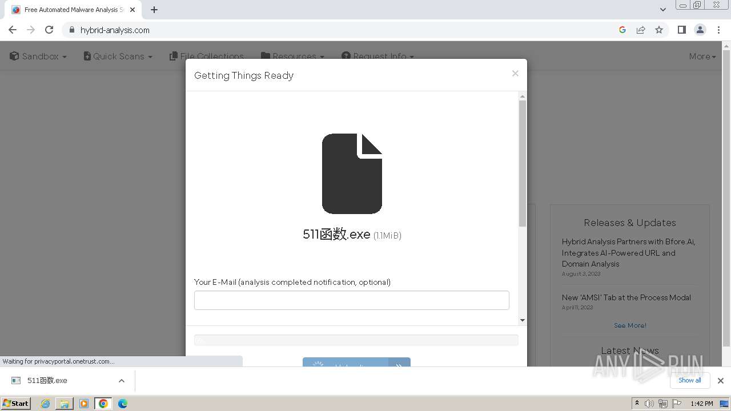
Task: Close the downloads bar
Action: coord(720,381)
